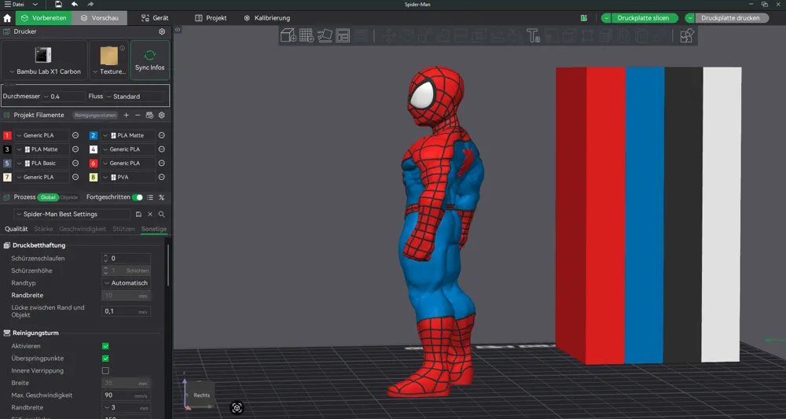Select the Stärke settings tab
This screenshot has height=419, width=786.
(x=43, y=229)
